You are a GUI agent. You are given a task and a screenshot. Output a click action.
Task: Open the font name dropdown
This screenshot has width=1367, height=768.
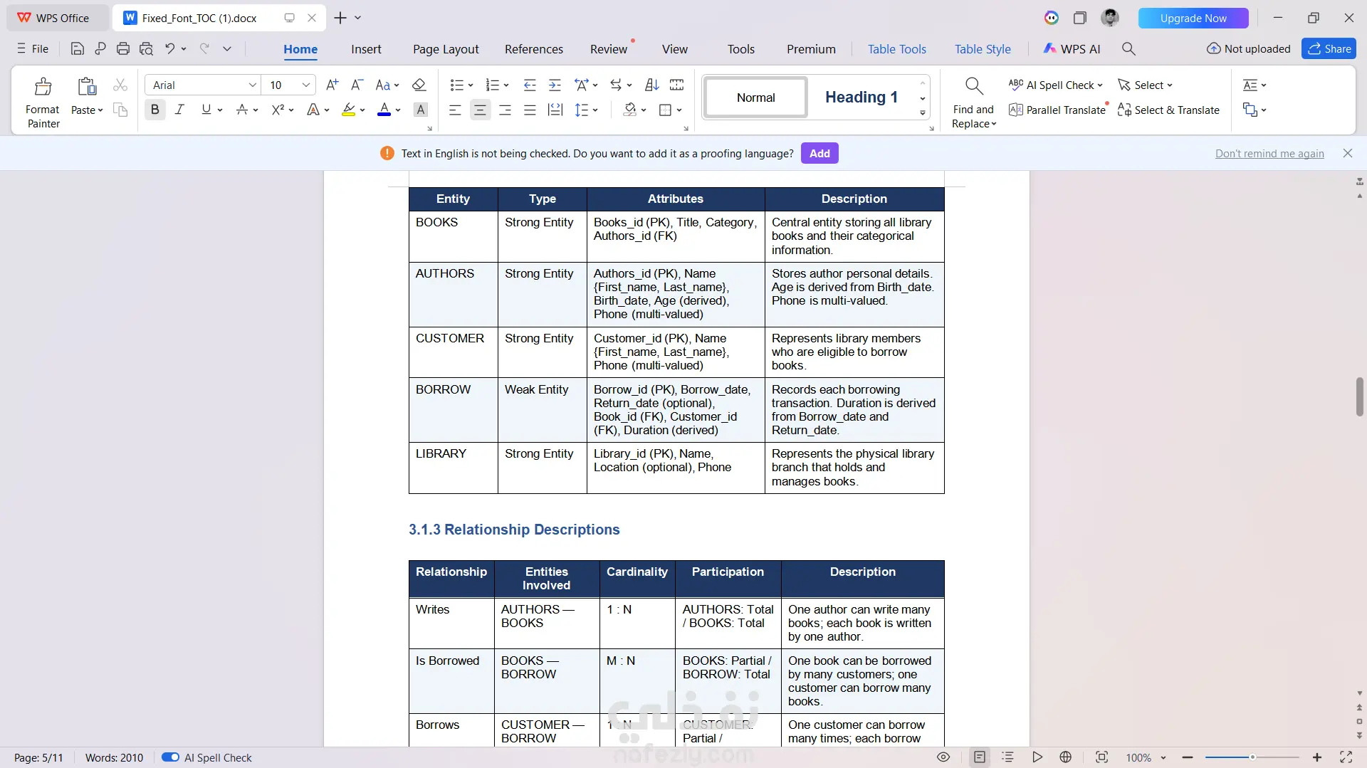pos(252,85)
